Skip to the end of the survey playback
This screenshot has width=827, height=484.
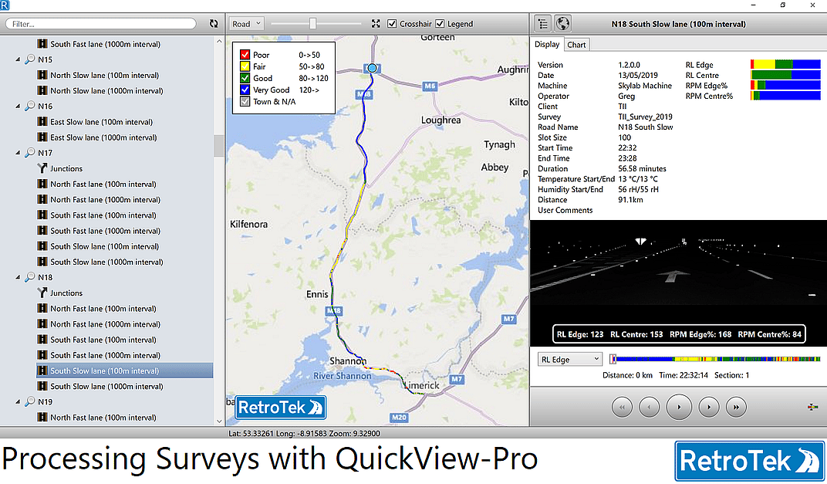click(x=736, y=407)
